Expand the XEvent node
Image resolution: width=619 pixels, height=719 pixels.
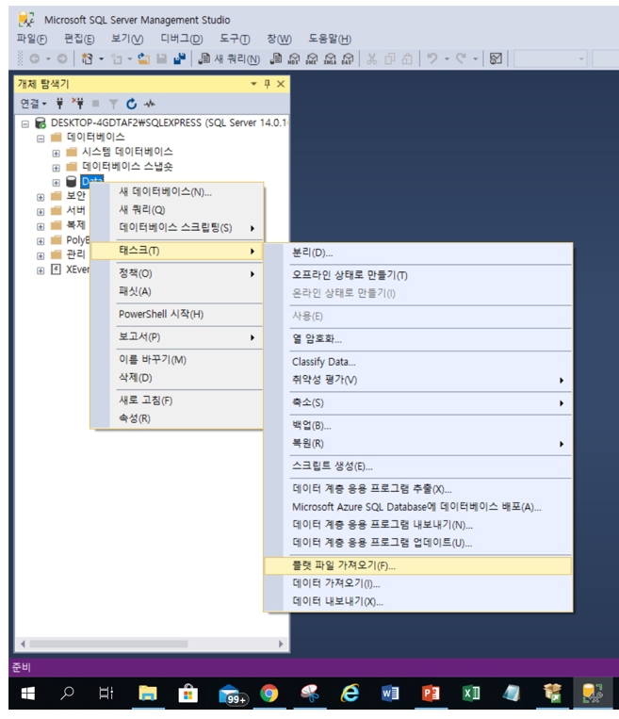point(41,270)
